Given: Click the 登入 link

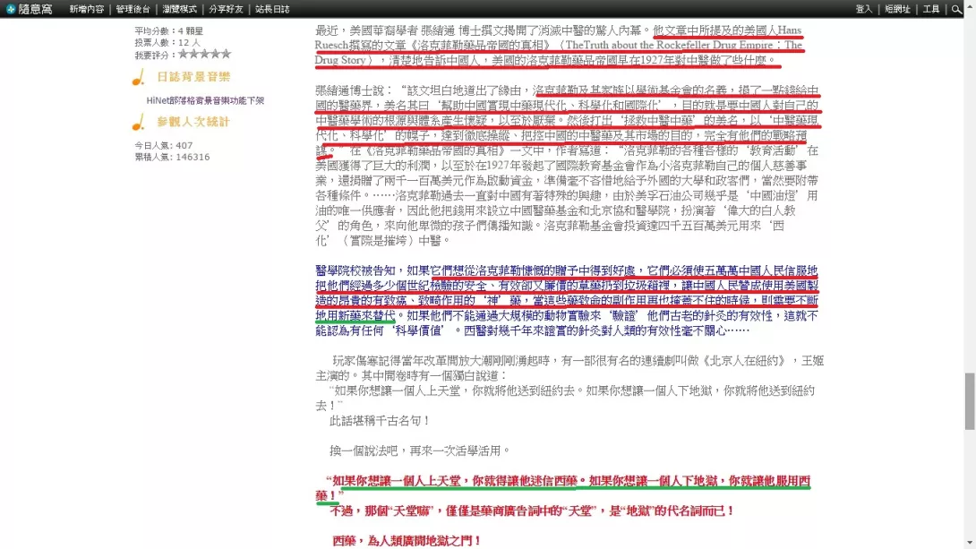Looking at the screenshot, I should click(x=863, y=9).
